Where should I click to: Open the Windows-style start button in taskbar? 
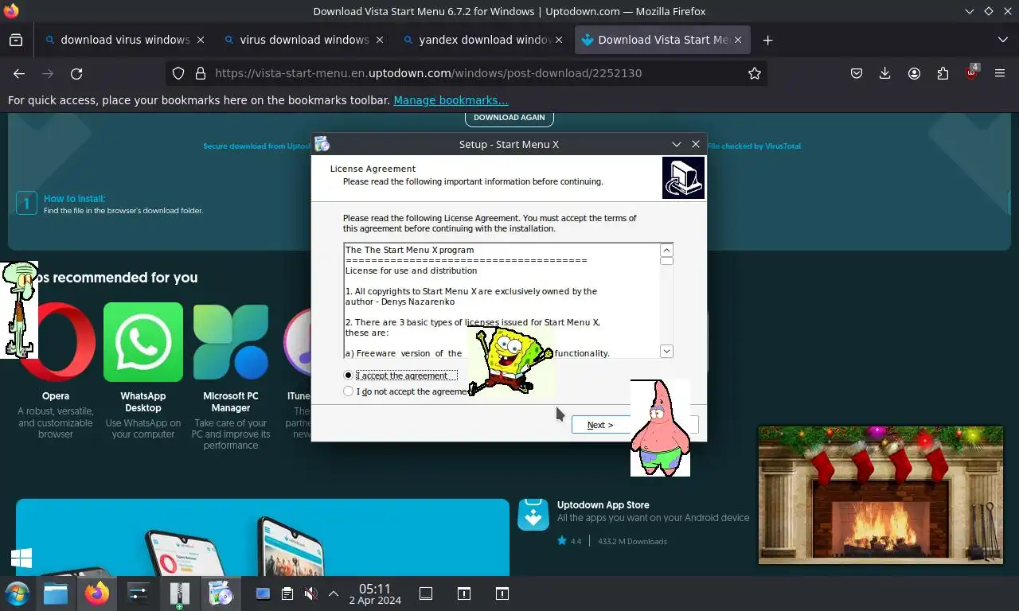[x=18, y=593]
